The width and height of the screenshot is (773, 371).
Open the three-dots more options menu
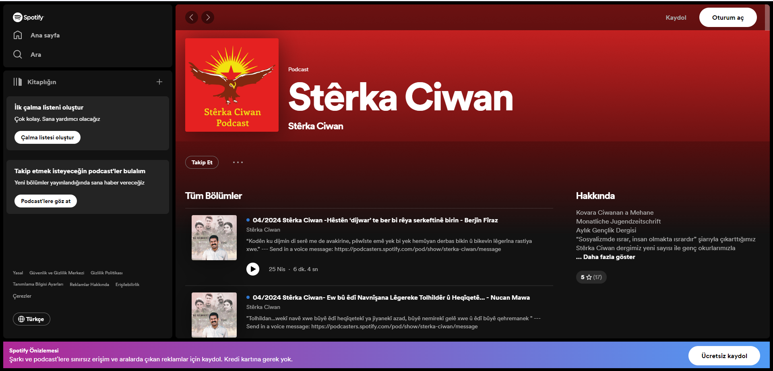238,162
